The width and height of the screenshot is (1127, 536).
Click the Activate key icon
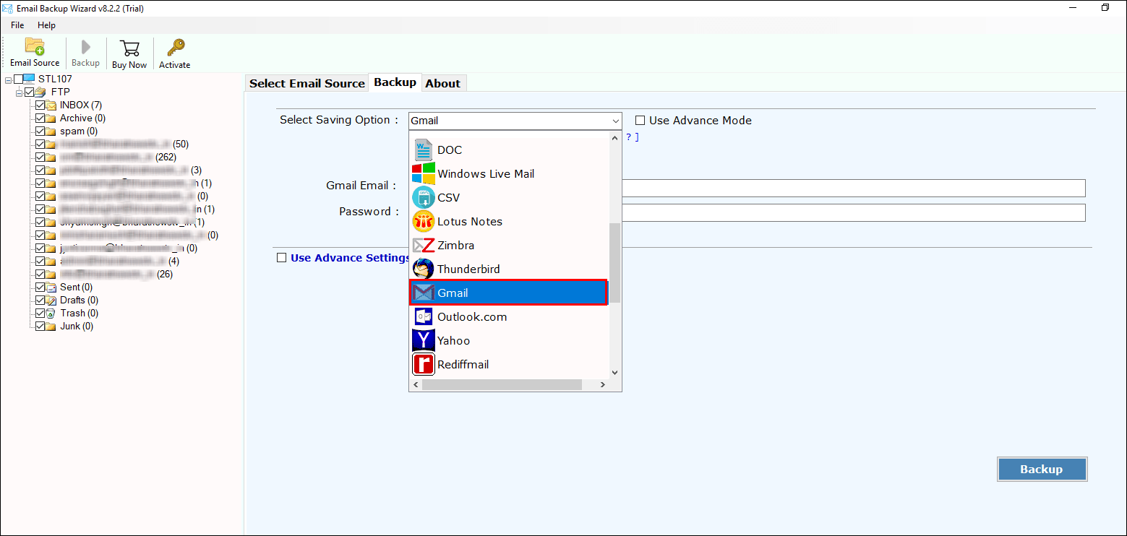pos(175,48)
